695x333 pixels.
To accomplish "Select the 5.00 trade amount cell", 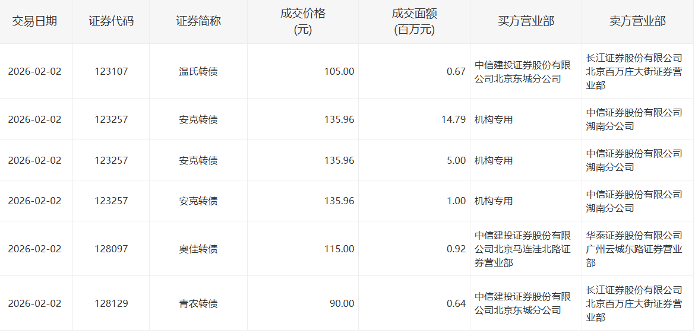I will [x=456, y=160].
